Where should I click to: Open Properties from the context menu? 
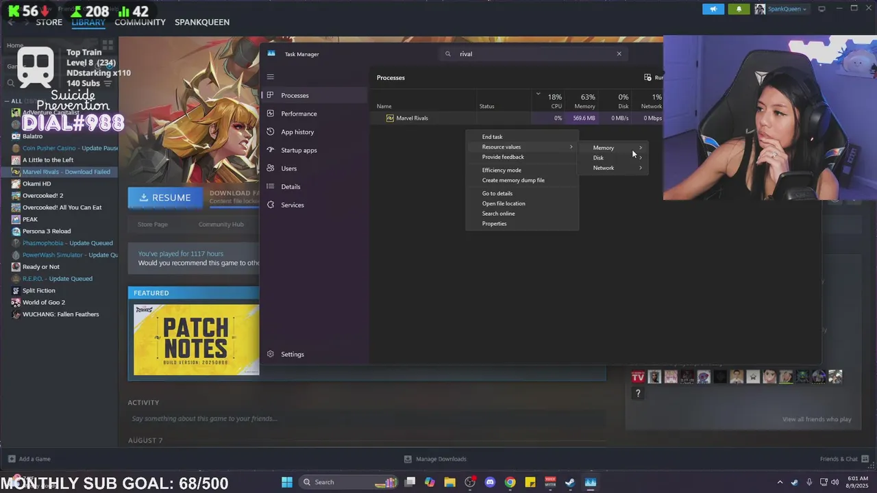pos(494,223)
